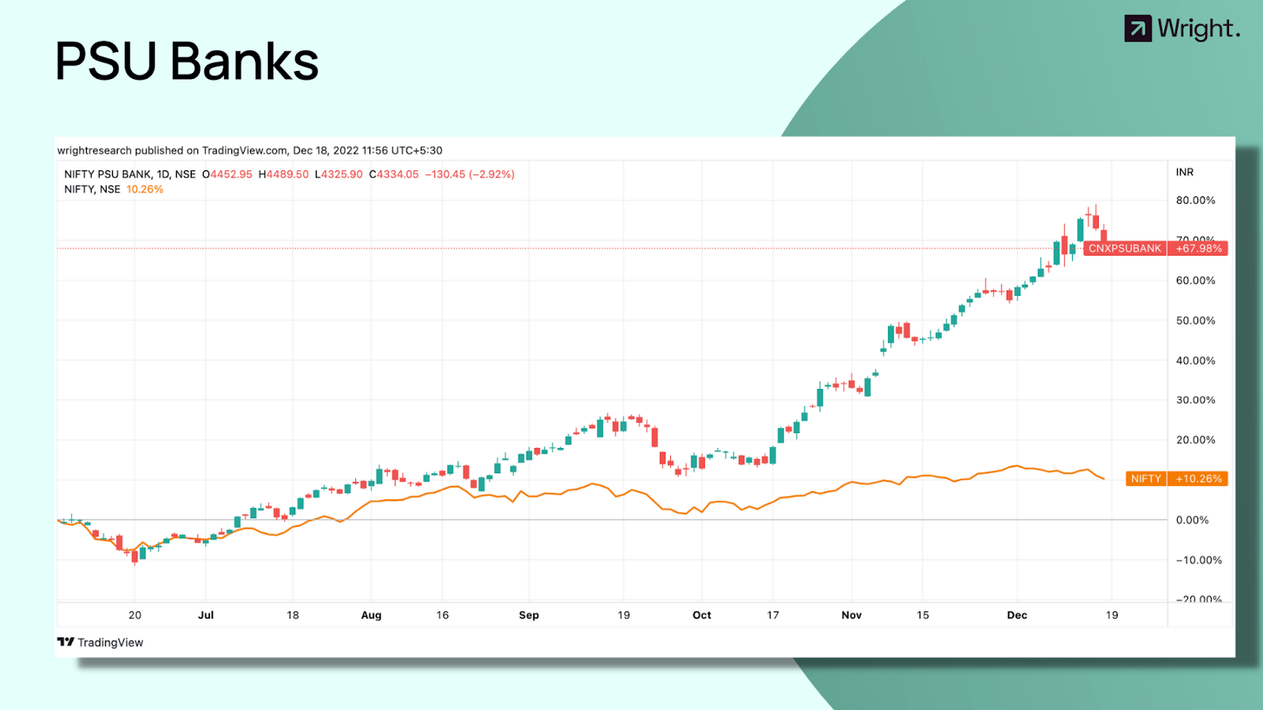
Task: Click the −10.00% axis label
Action: coord(1199,560)
